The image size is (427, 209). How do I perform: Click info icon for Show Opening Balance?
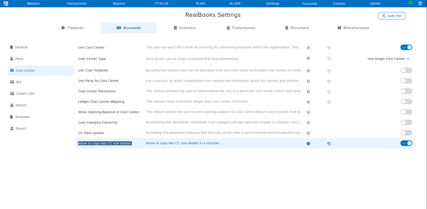tap(308, 112)
